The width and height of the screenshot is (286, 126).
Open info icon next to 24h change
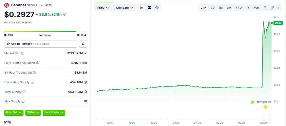pyautogui.click(x=65, y=14)
